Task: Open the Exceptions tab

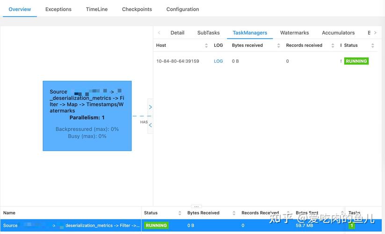Action: pos(58,9)
